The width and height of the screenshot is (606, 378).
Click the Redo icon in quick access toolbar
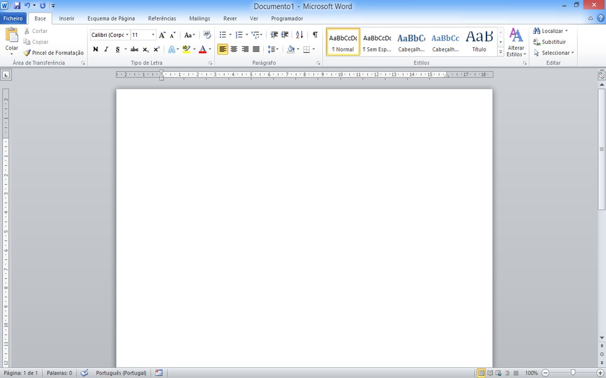tap(43, 6)
